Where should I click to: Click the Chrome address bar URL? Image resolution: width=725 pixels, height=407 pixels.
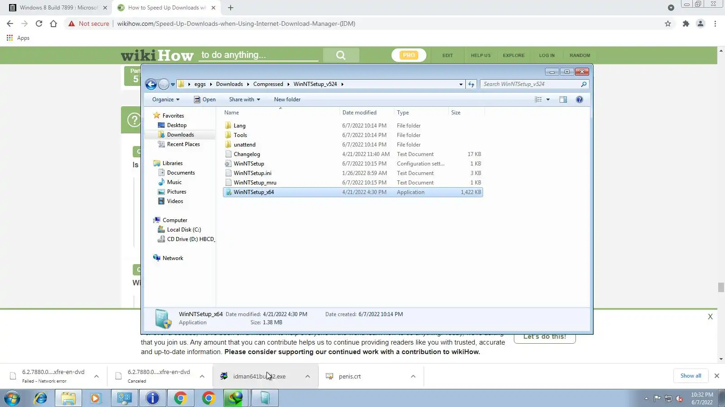[236, 24]
